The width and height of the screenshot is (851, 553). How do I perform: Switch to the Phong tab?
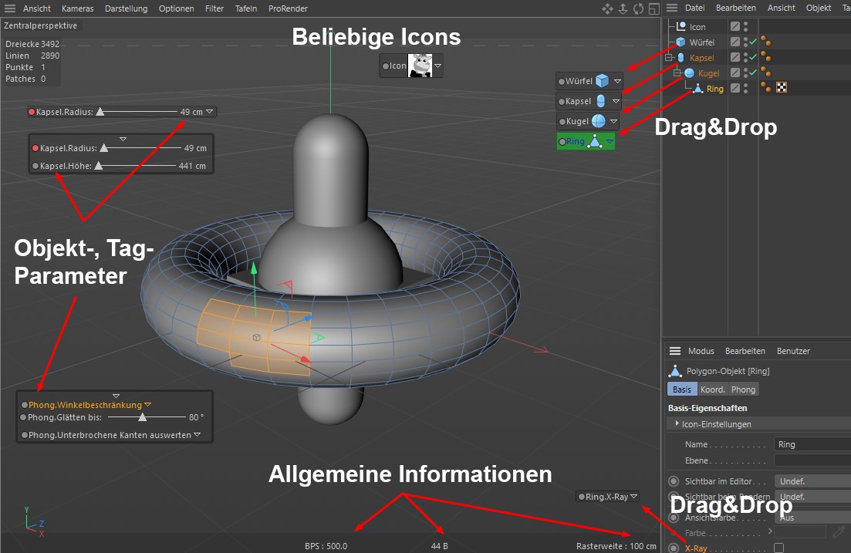tap(743, 389)
